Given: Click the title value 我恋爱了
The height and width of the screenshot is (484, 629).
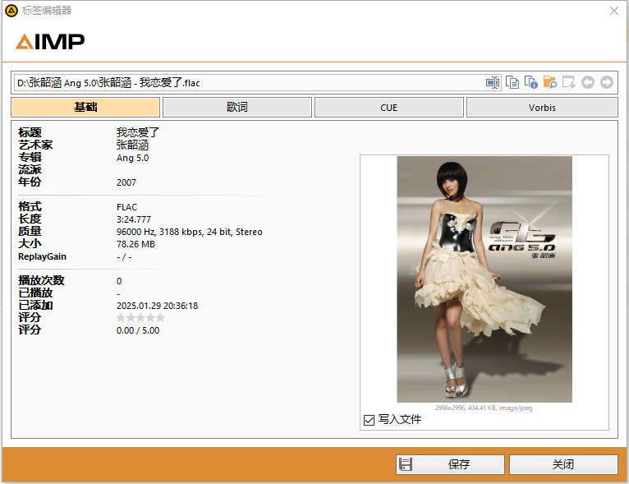Looking at the screenshot, I should coord(138,132).
